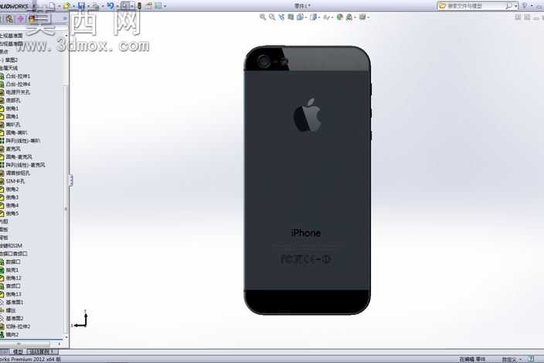Select the 倒角1 chamfer feature
544x363 pixels.
tap(12, 108)
